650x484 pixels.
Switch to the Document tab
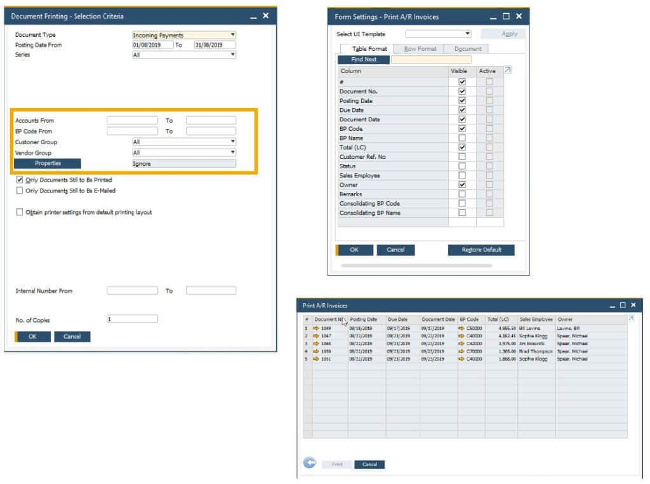pos(467,49)
